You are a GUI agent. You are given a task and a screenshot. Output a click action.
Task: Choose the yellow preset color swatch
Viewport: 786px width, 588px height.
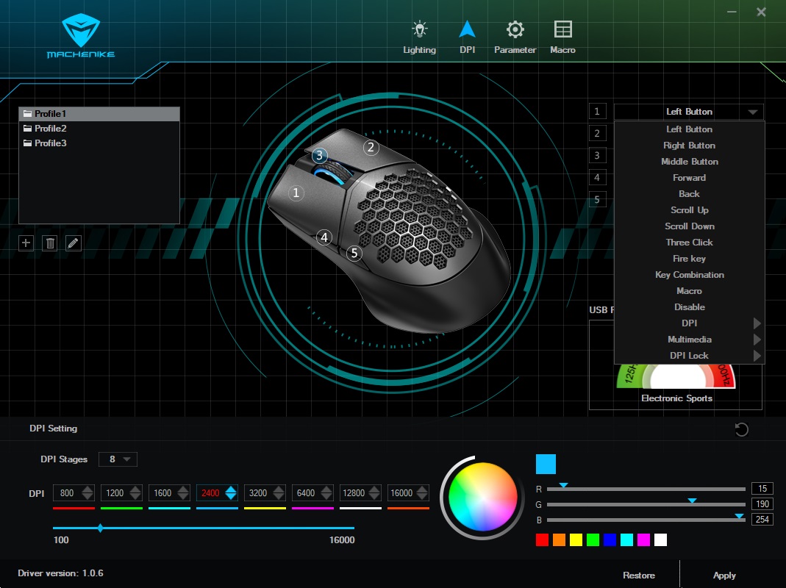tap(576, 540)
